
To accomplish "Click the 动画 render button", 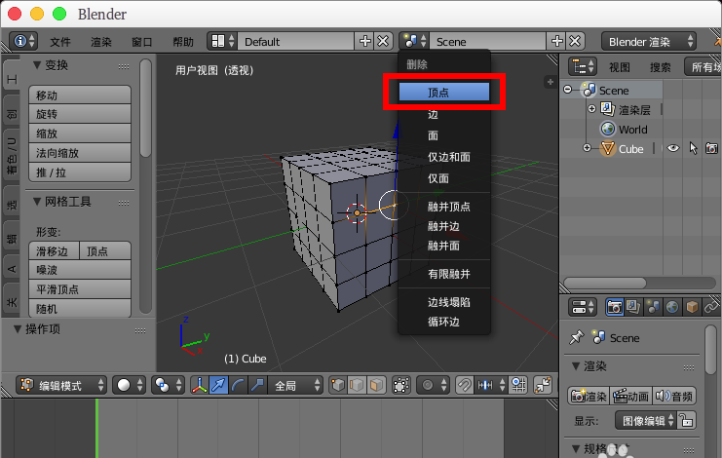I will coord(630,396).
